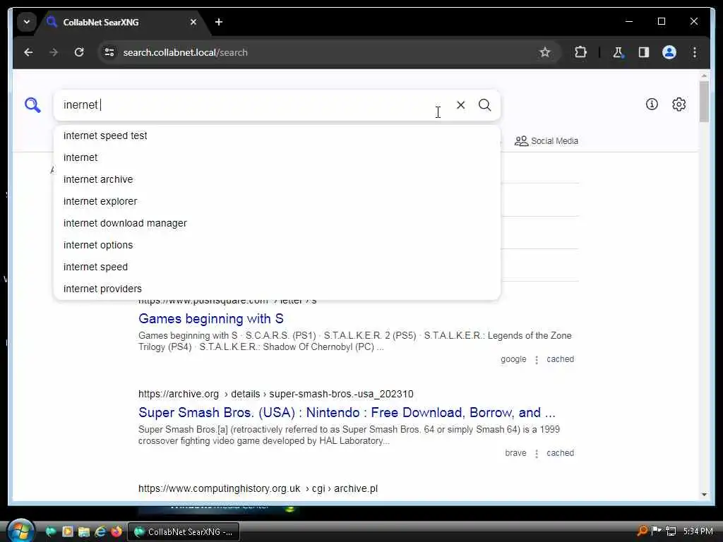Open the About info icon
The height and width of the screenshot is (542, 723).
pyautogui.click(x=652, y=104)
